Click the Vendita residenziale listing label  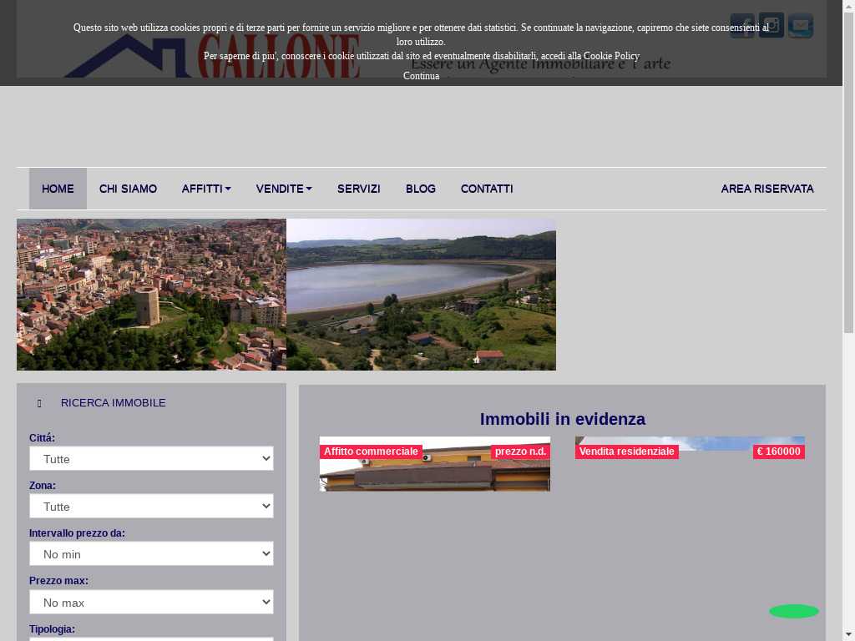(x=626, y=452)
